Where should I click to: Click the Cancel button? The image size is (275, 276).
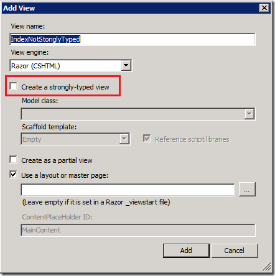coord(235,251)
